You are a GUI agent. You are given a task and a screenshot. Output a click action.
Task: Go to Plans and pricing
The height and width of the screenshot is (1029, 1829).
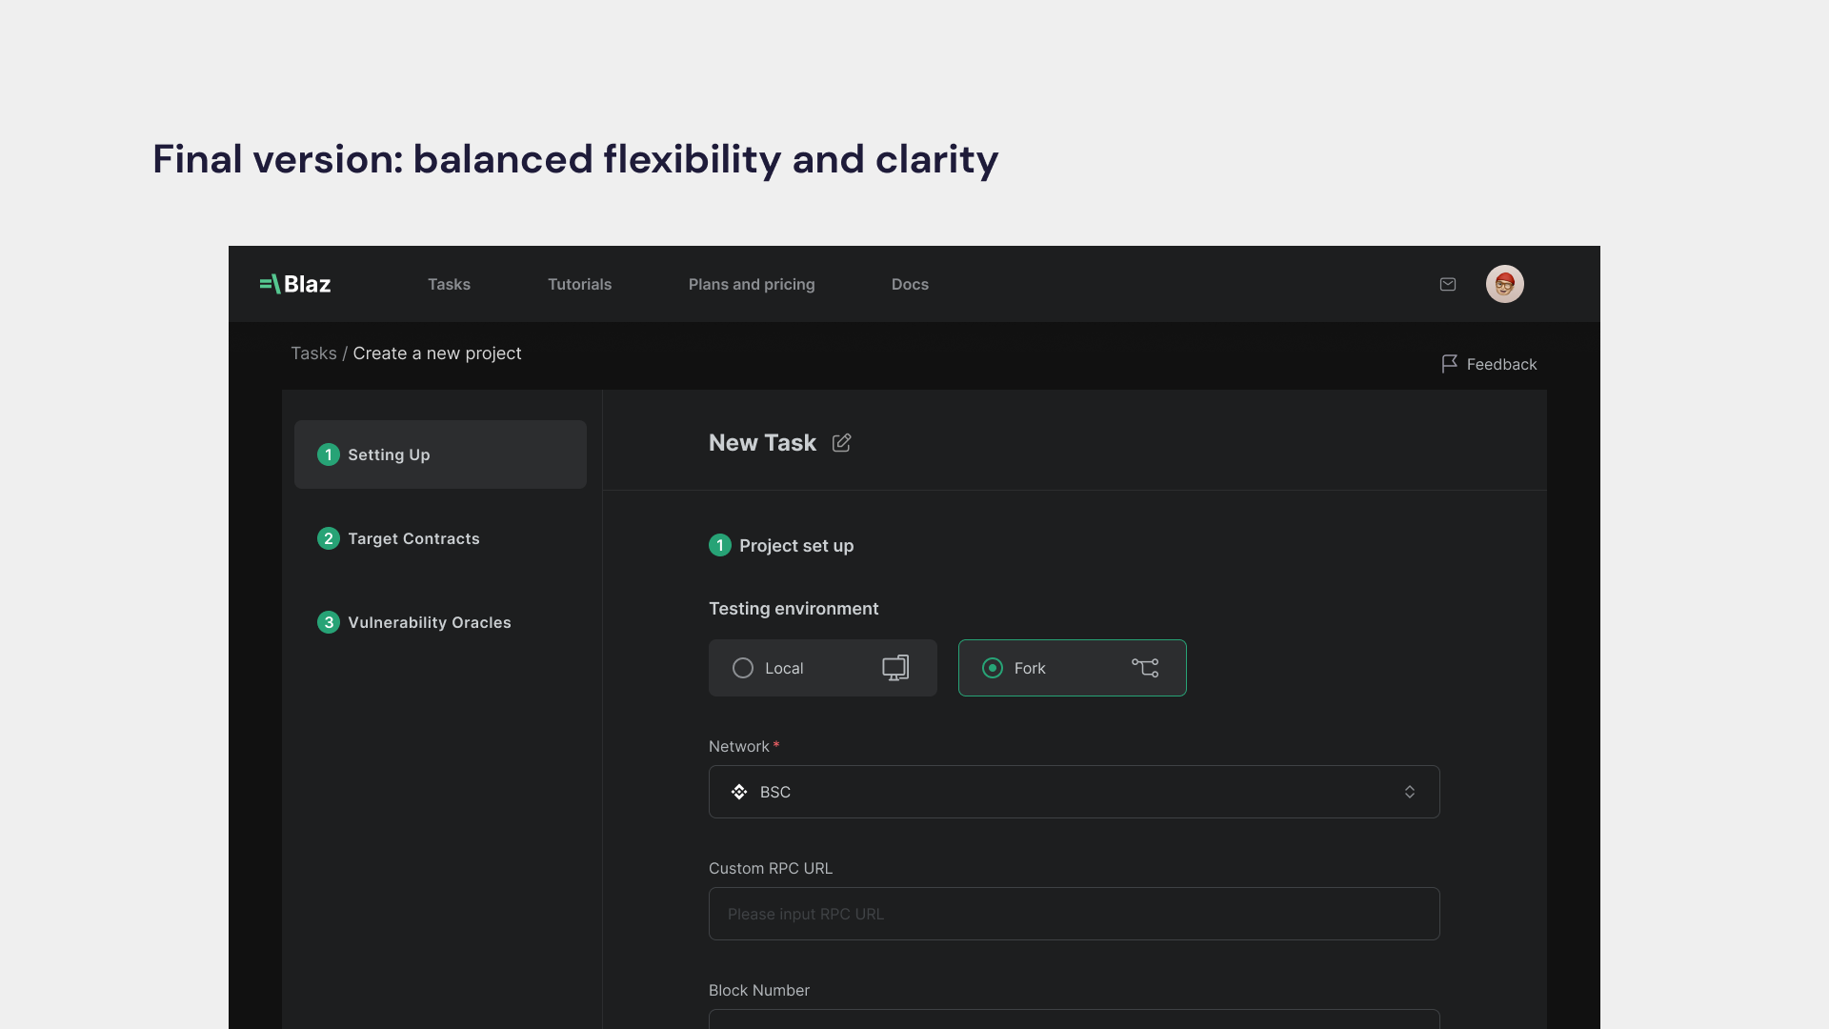[x=752, y=284]
